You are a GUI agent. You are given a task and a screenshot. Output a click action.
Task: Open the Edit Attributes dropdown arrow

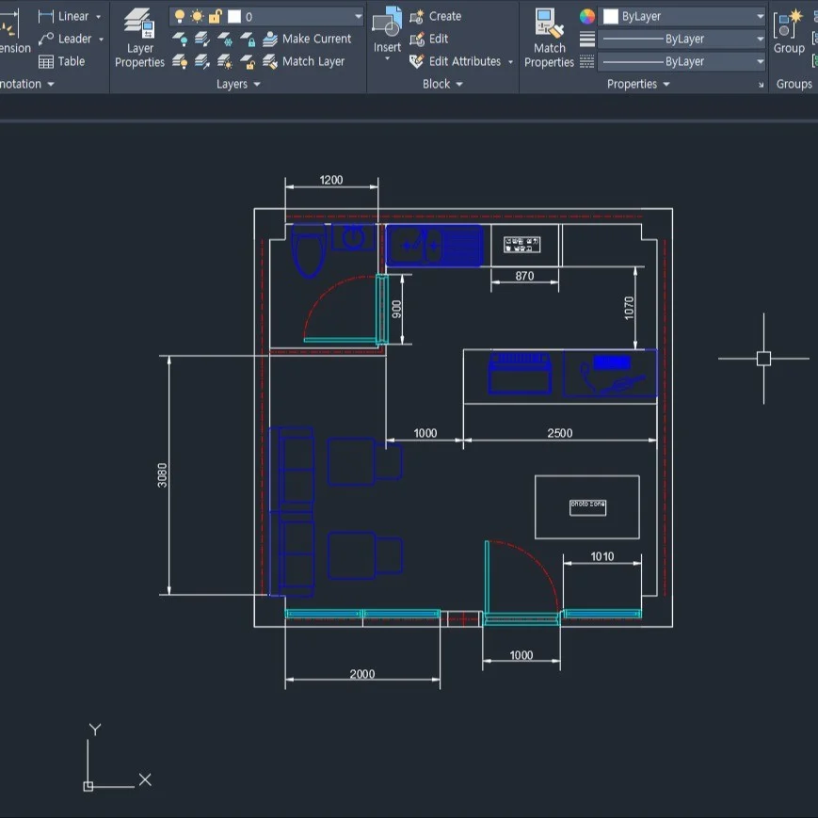click(511, 62)
